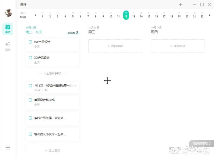Image resolution: width=214 pixels, height=158 pixels.
Task: Check the 培训团队小伙伴 task checkbox
Action: [x=30, y=134]
